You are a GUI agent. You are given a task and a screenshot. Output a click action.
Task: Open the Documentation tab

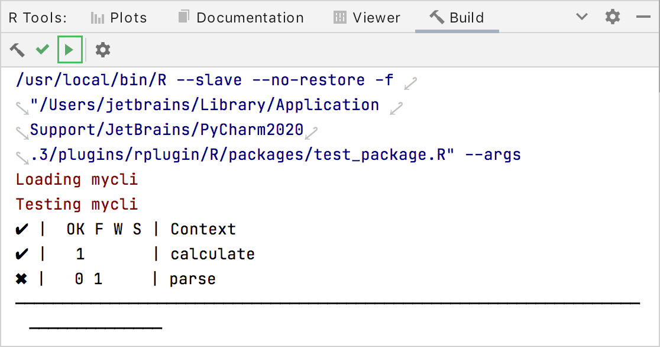point(241,18)
